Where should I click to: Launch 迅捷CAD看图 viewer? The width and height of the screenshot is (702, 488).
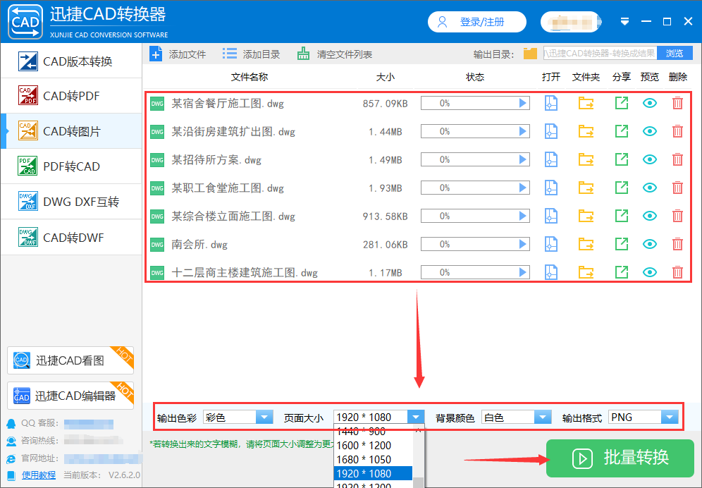[70, 360]
